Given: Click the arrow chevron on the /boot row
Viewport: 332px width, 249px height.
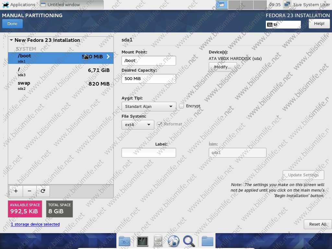Looking at the screenshot, I should point(108,56).
